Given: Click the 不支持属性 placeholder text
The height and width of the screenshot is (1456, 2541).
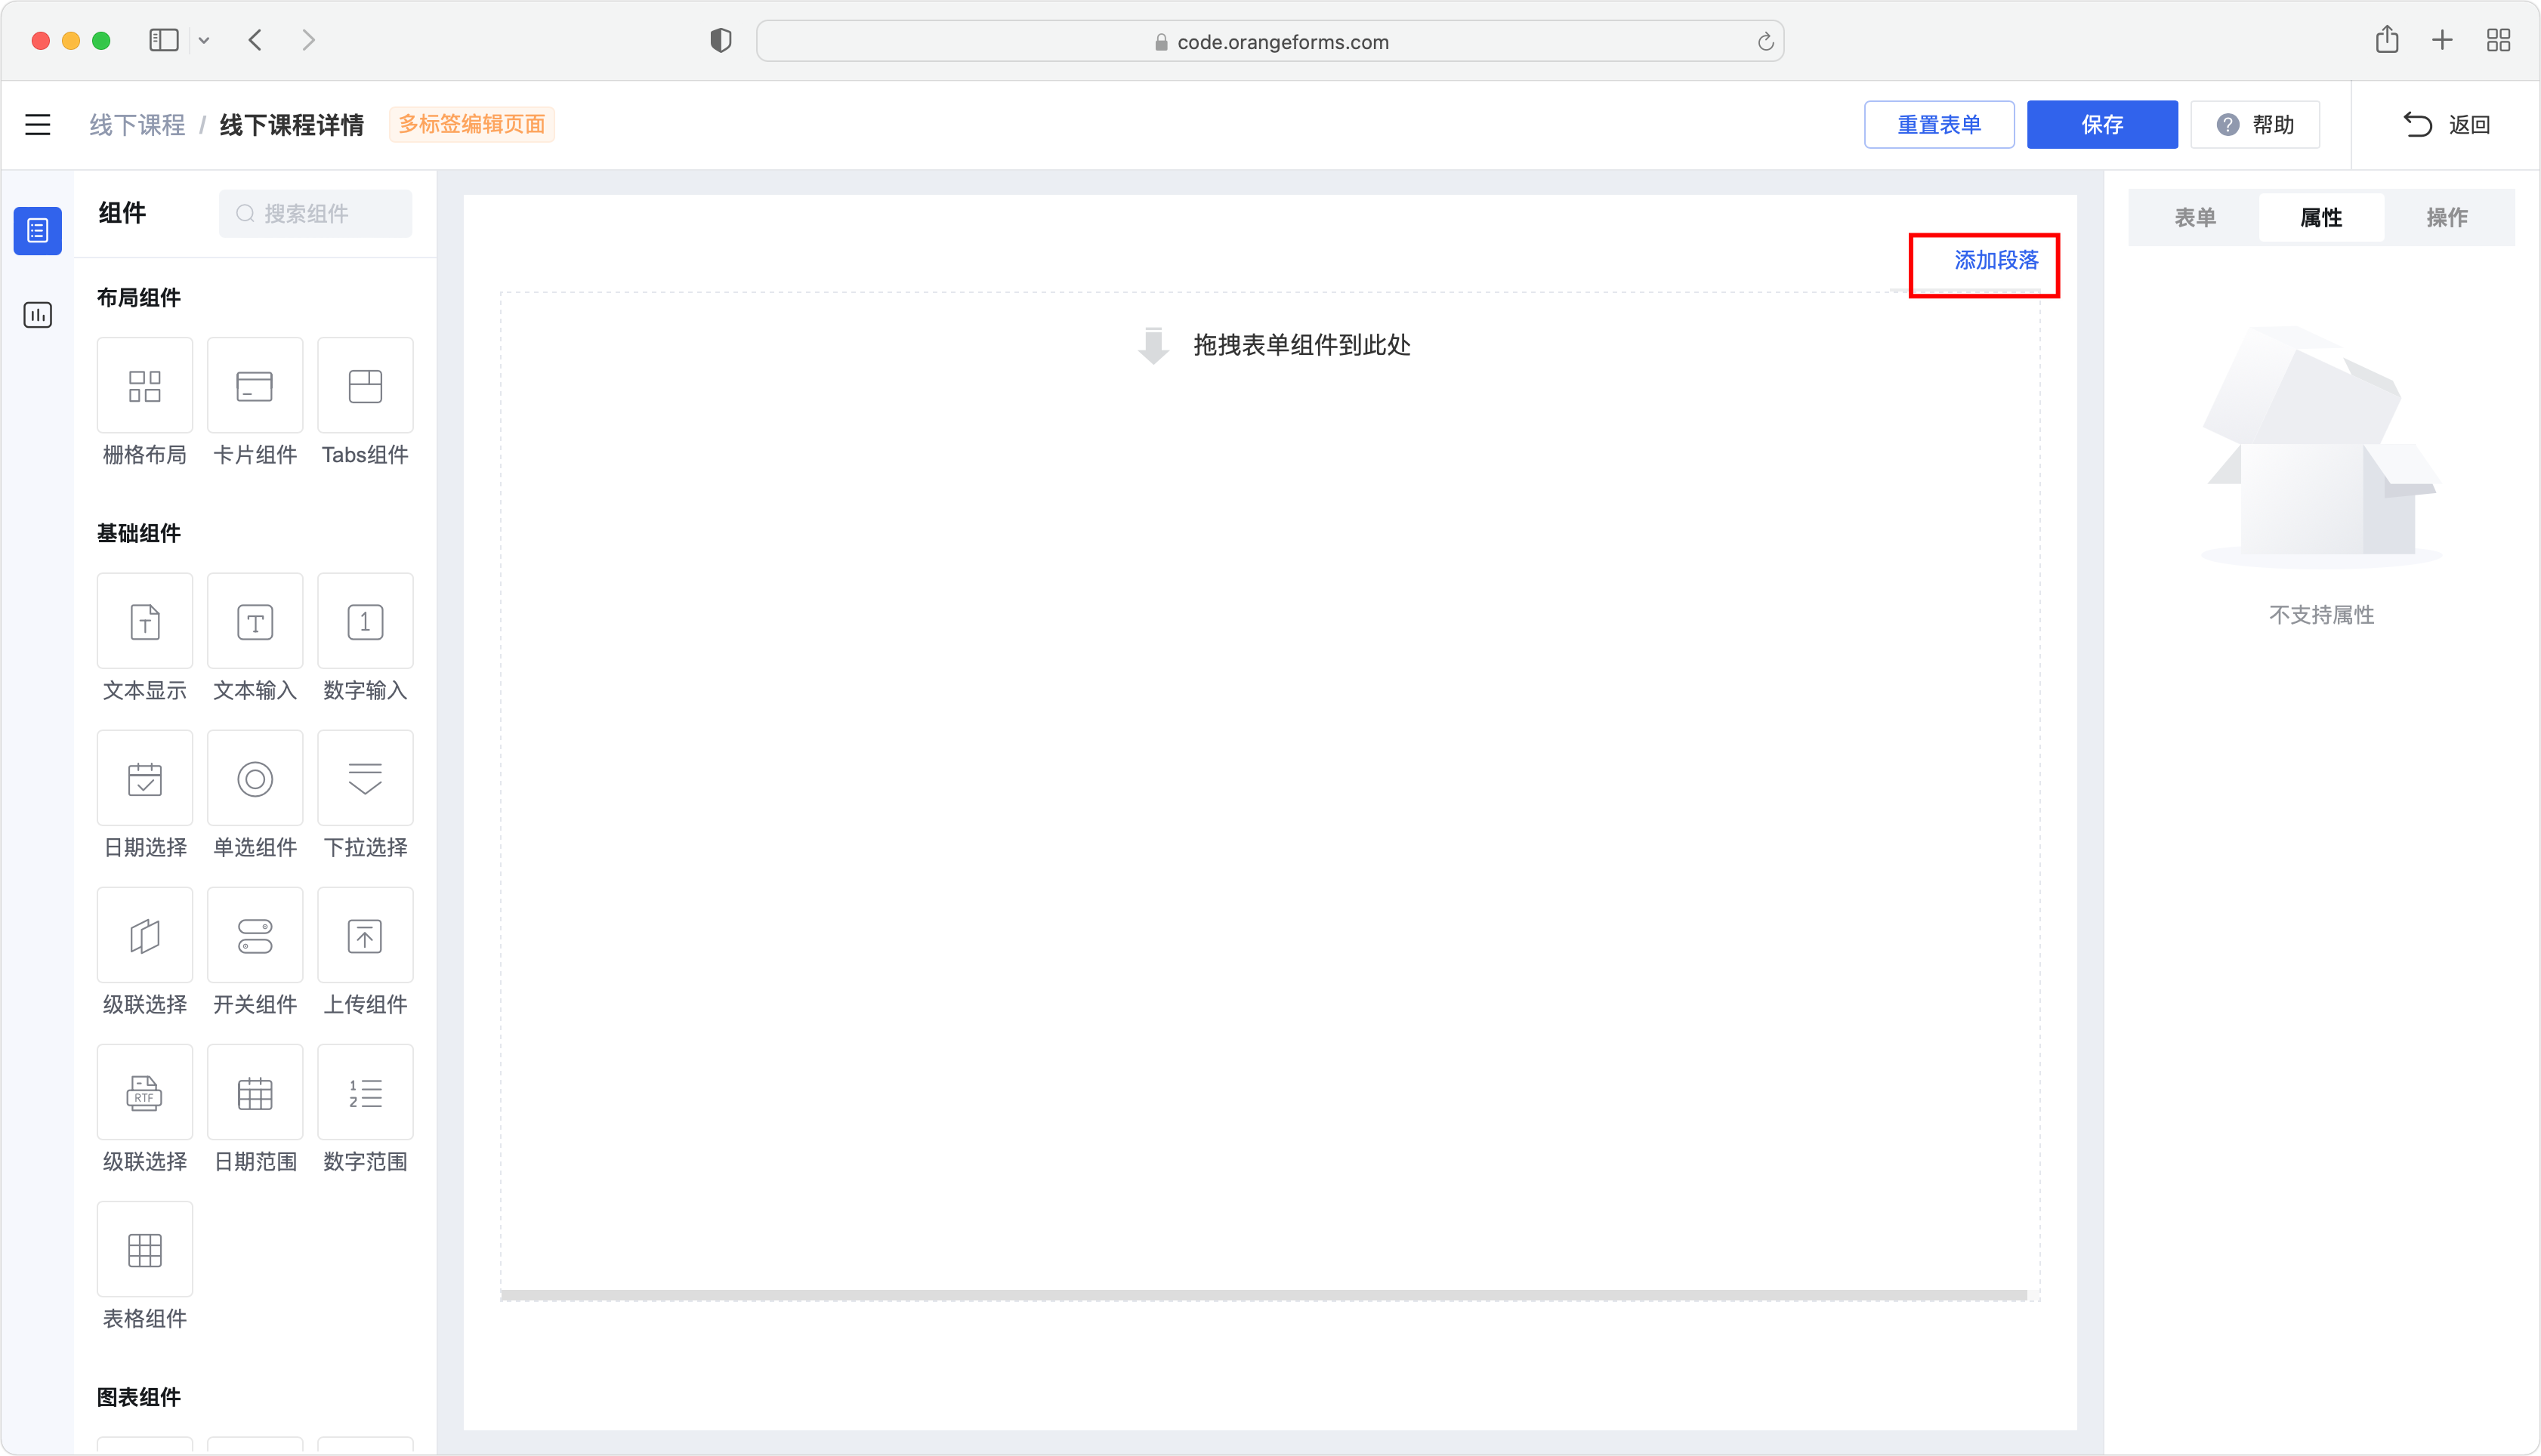Looking at the screenshot, I should [2321, 615].
